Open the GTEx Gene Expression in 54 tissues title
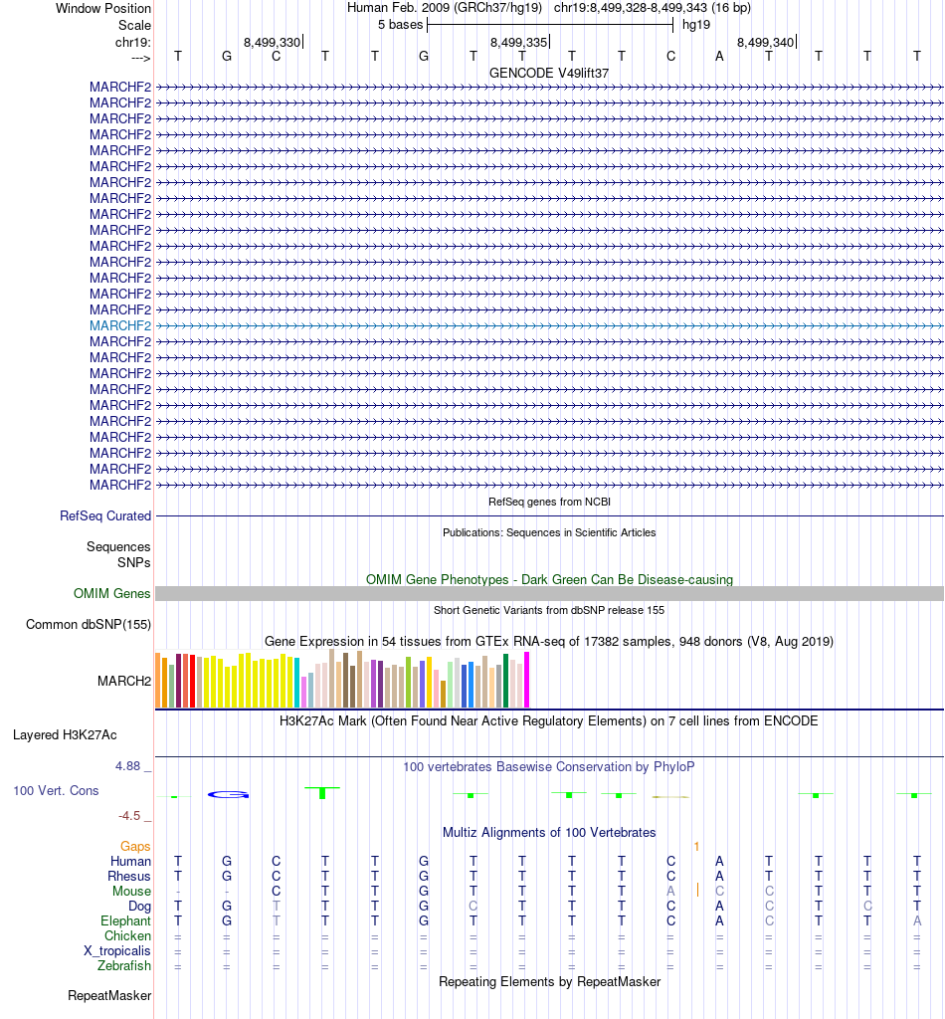This screenshot has height=1019, width=945. (x=549, y=642)
